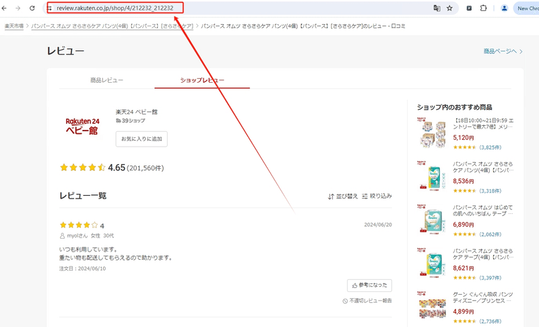Open the パンパース オムツ product breadcrumb link
Viewport: 539px width, 327px height.
point(113,26)
